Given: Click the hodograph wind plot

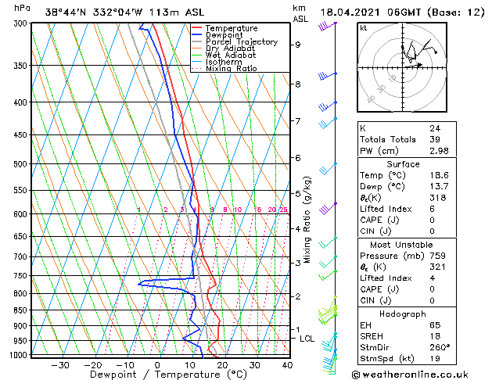Looking at the screenshot, I should pos(402,67).
